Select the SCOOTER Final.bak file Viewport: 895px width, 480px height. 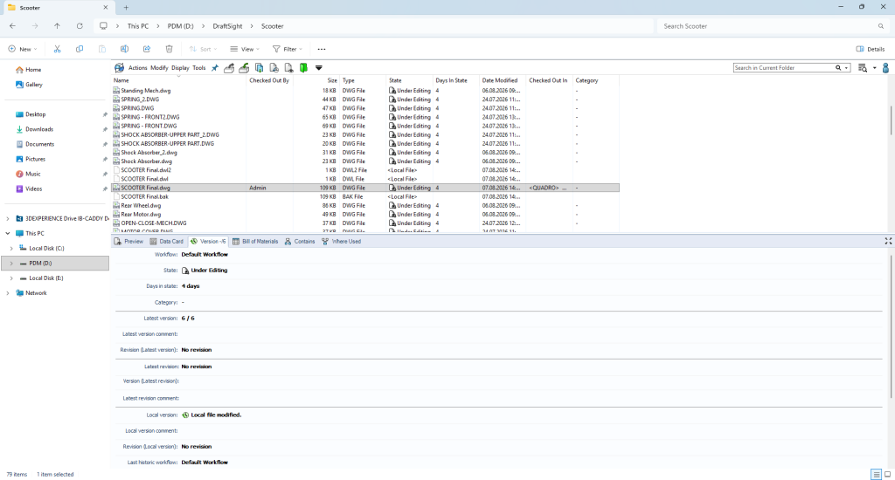(x=144, y=196)
